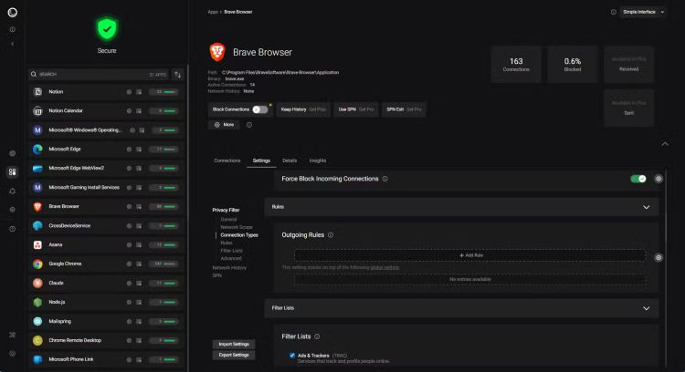Click the help icon beside Outgoing Rules

[x=331, y=234]
